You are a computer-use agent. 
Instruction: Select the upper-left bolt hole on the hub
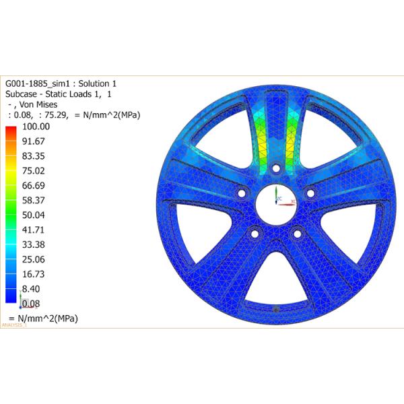click(240, 194)
